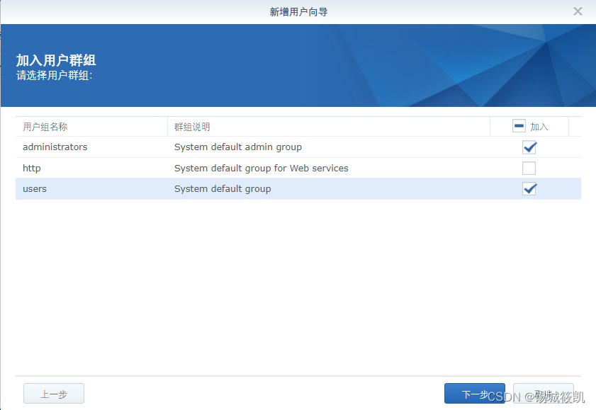This screenshot has height=410, width=596.
Task: Uncheck the users group join checkbox
Action: click(529, 188)
